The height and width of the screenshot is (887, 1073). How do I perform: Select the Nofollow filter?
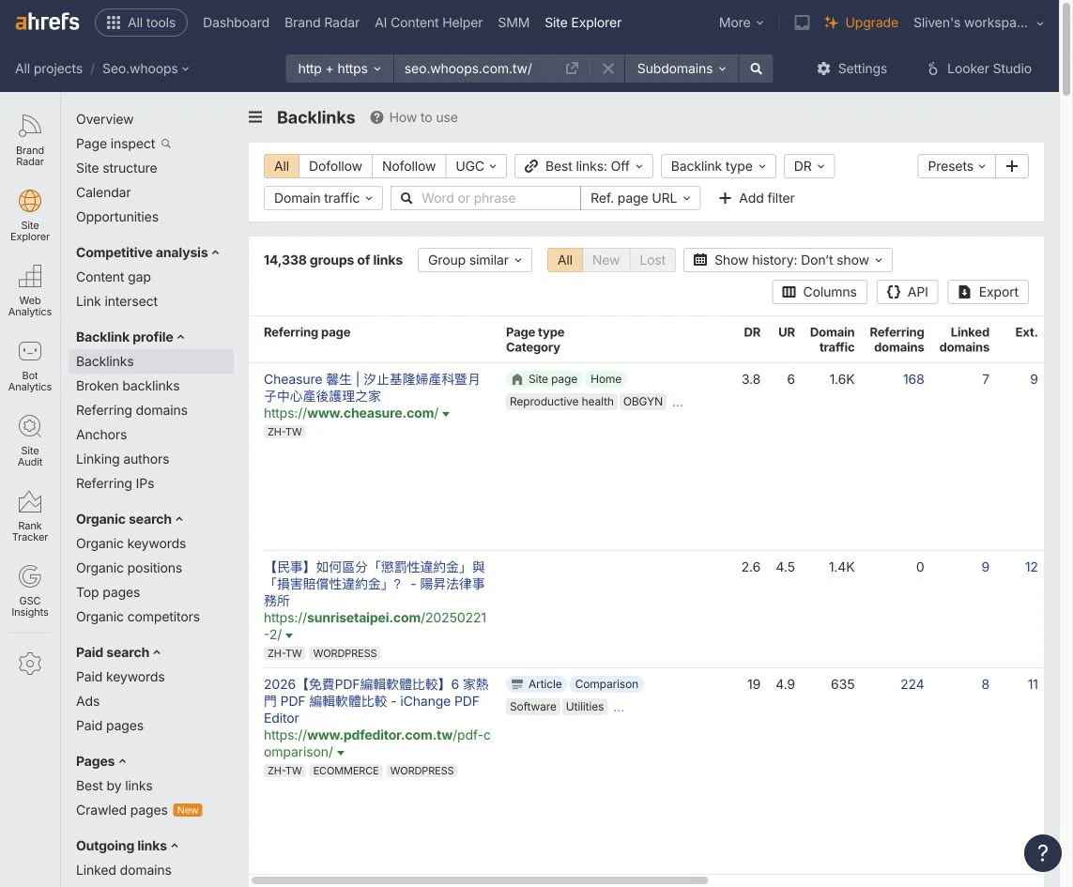pos(408,166)
